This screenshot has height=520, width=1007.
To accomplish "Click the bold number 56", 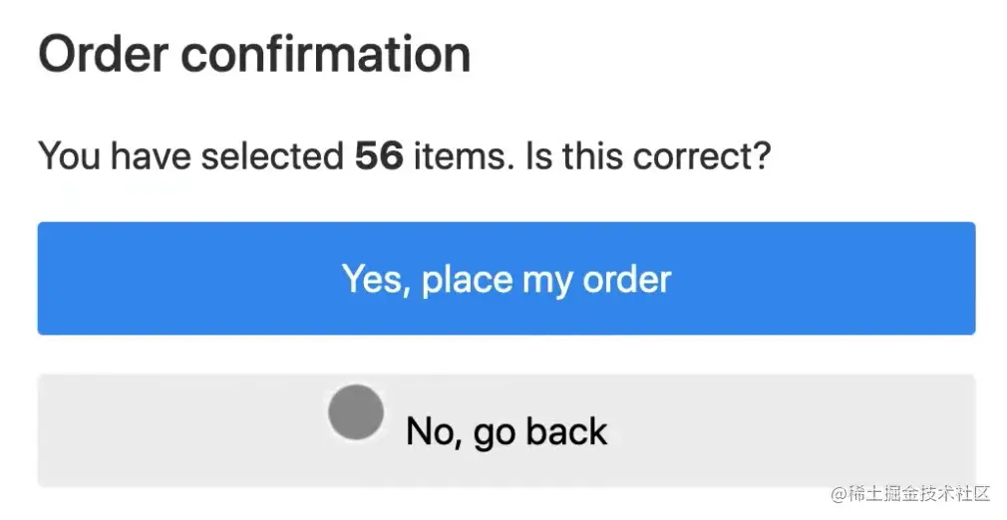I will click(x=379, y=156).
